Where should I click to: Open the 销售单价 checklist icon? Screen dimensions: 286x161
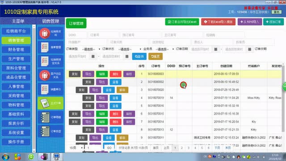[x=45, y=89]
